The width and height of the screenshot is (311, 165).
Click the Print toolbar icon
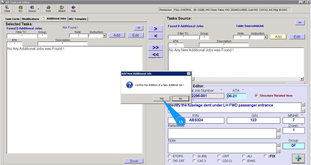48,9
